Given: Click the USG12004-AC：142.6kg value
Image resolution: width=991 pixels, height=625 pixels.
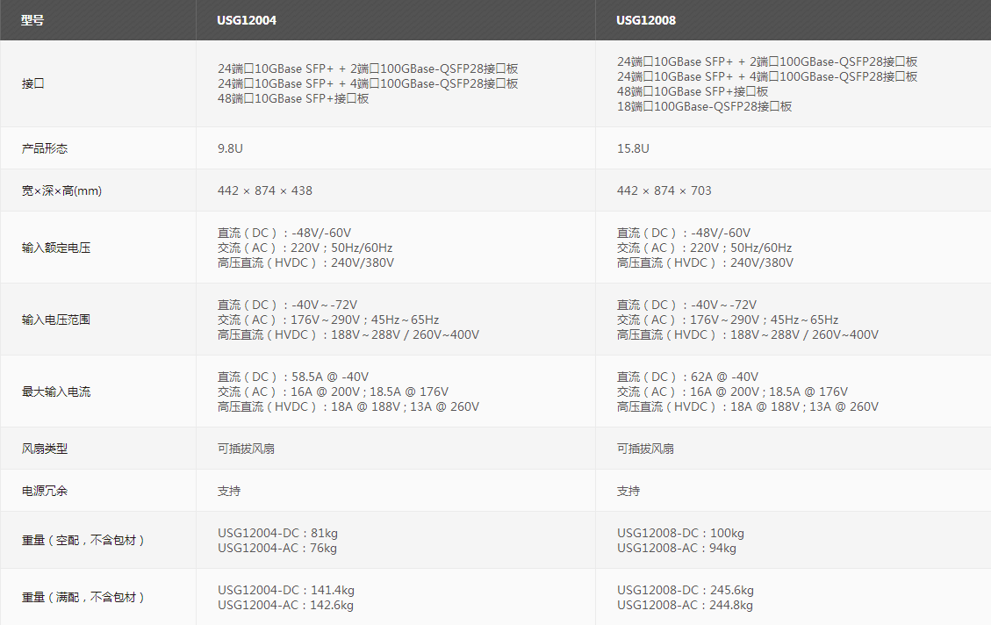Looking at the screenshot, I should tap(285, 606).
